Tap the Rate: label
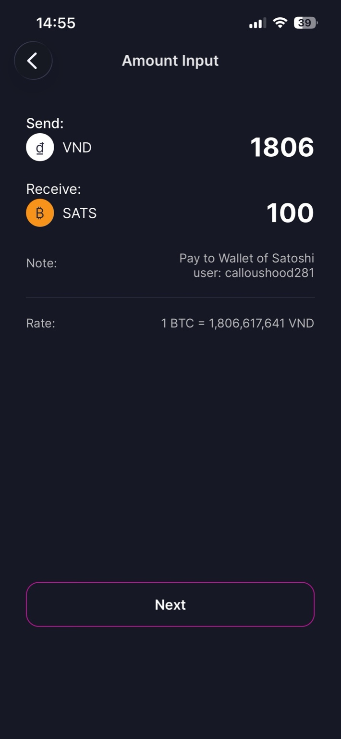 point(40,324)
